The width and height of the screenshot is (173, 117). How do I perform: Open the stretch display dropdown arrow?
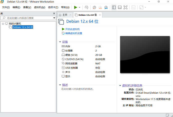coord(145,7)
